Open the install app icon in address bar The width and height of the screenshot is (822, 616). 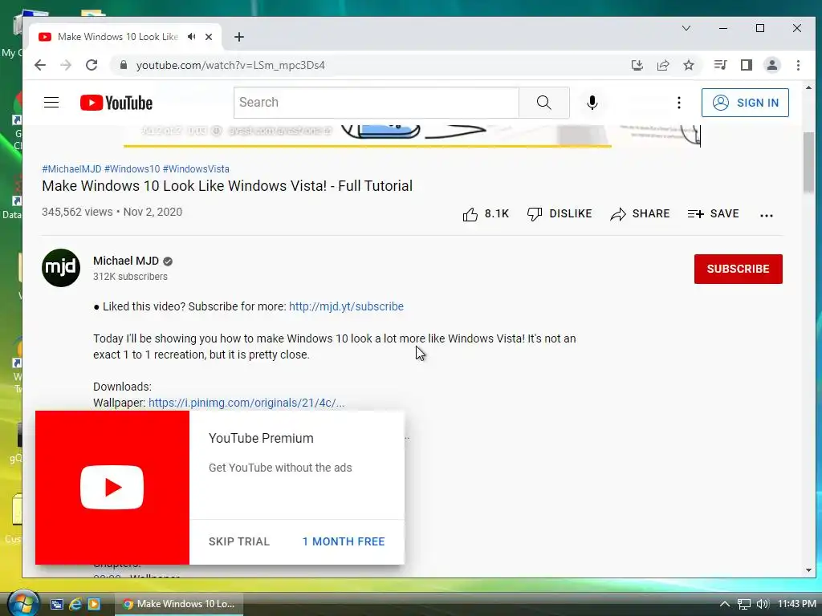(637, 65)
